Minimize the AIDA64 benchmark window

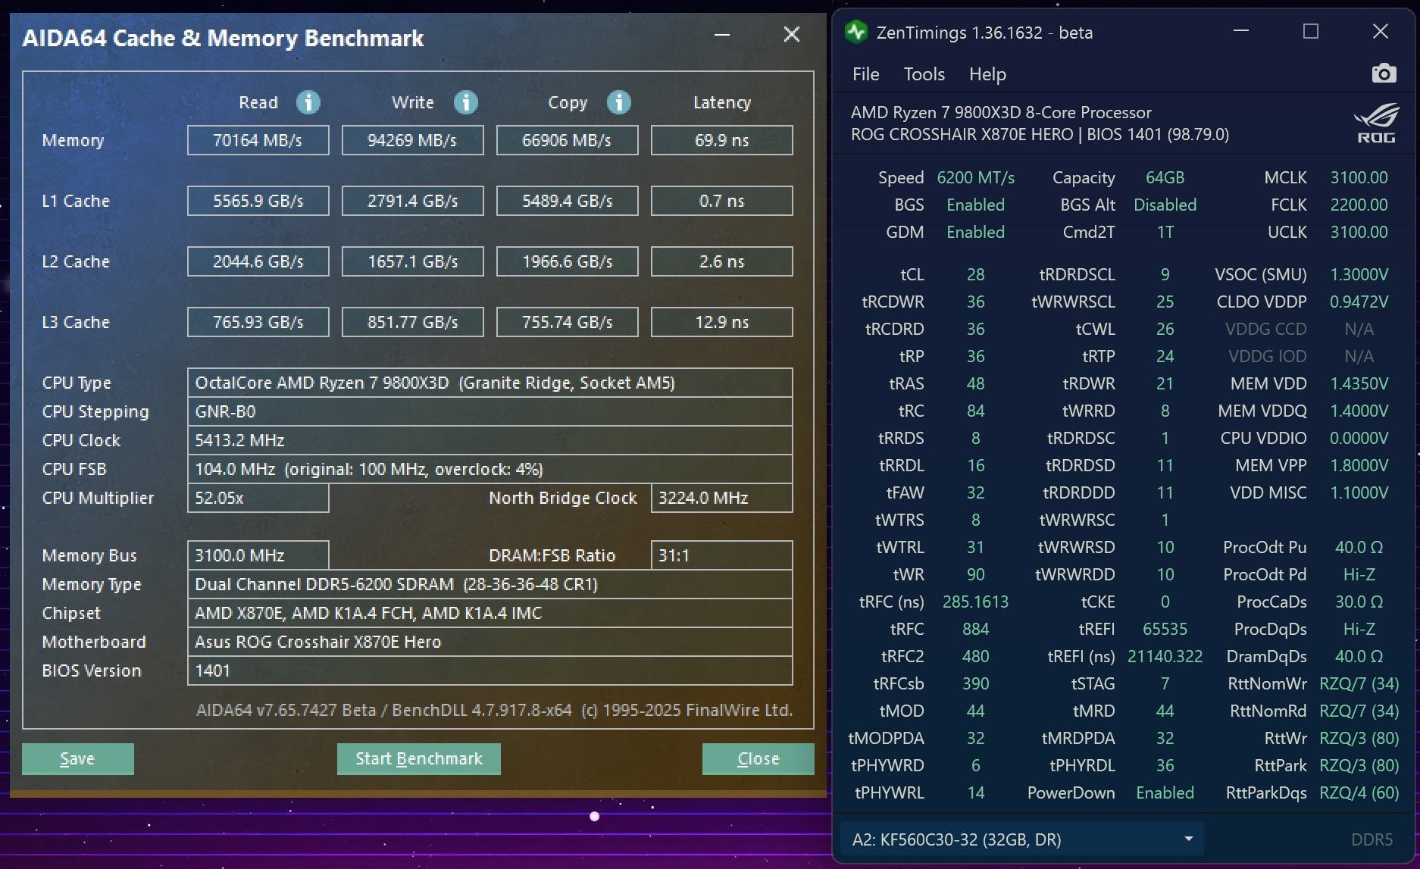722,34
